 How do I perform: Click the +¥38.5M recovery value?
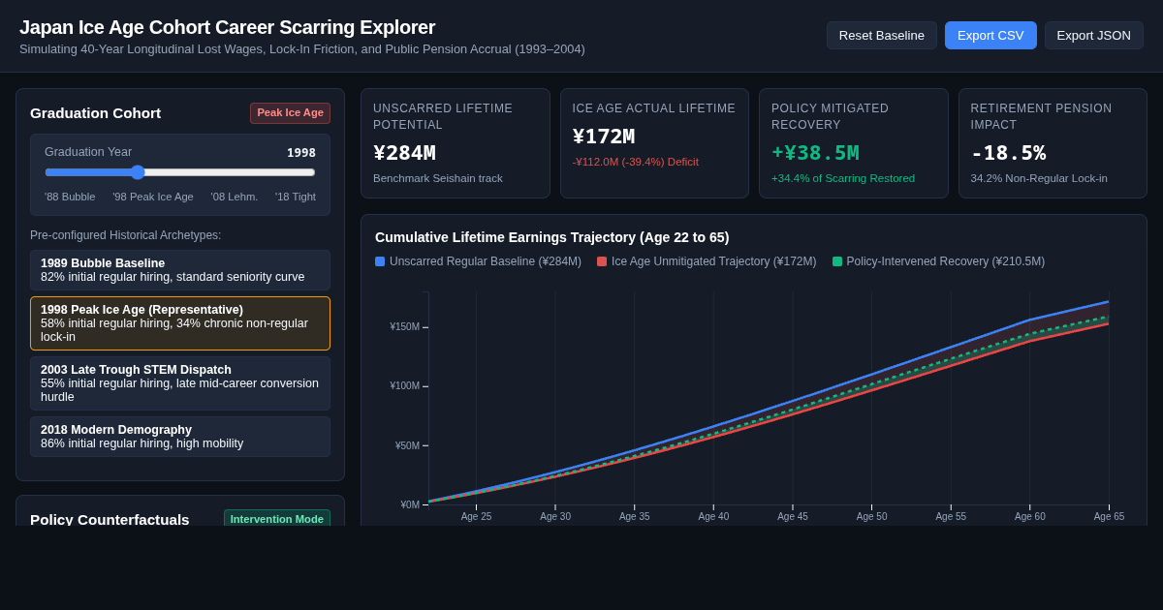[x=815, y=153]
